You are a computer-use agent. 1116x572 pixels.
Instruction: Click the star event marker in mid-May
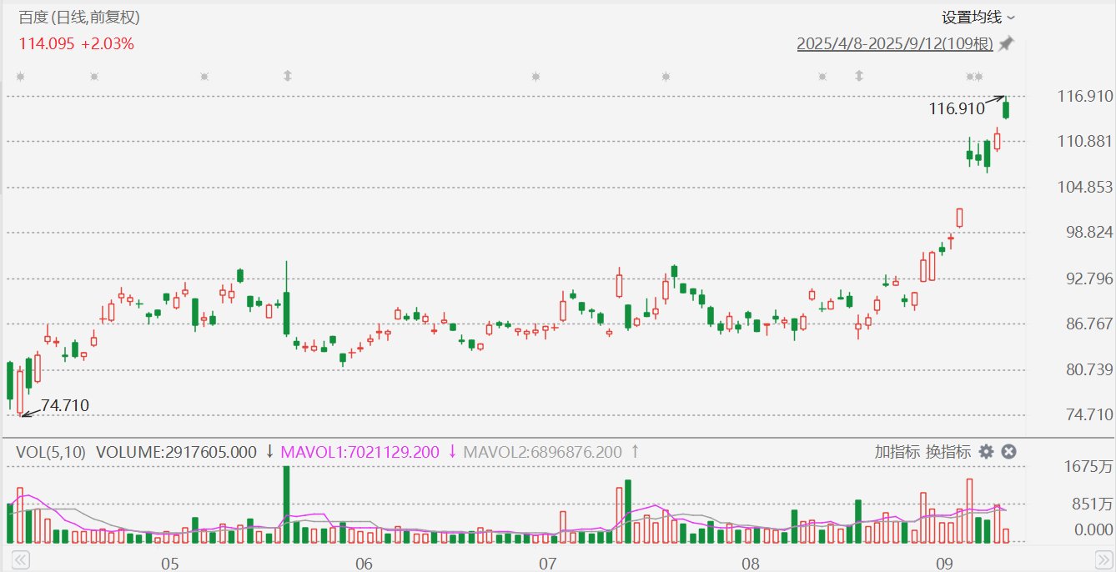pos(204,77)
